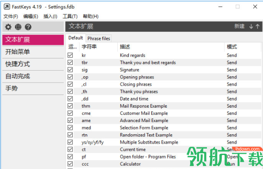263x169 pixels.
Task: Select the 'Thank you and best regards' row
Action: 164,62
